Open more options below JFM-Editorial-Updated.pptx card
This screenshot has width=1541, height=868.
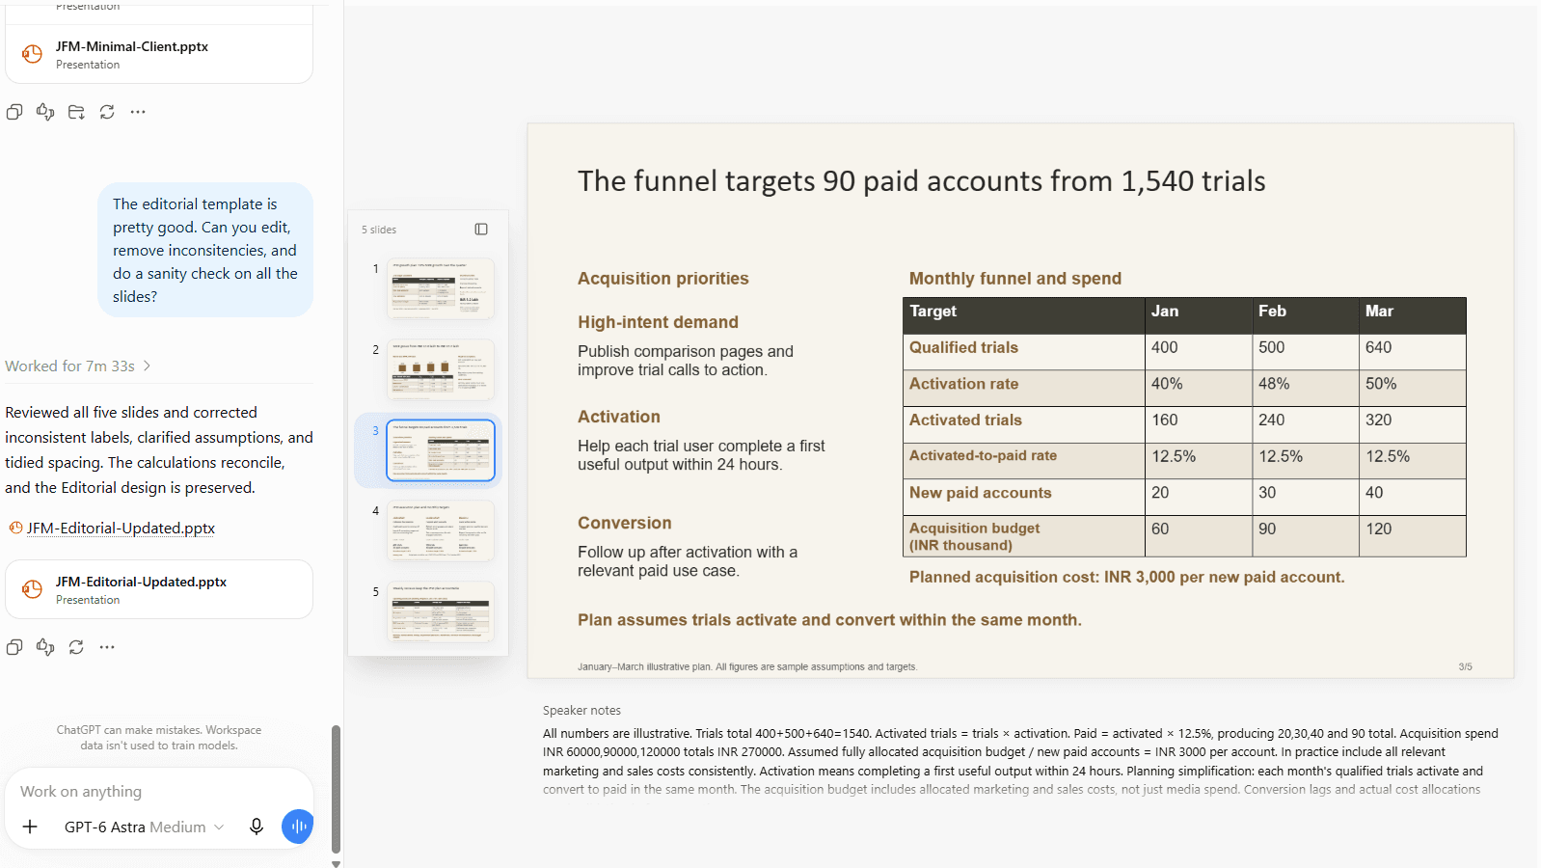click(107, 647)
